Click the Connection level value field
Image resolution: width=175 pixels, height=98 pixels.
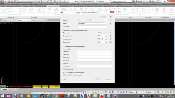(101, 36)
